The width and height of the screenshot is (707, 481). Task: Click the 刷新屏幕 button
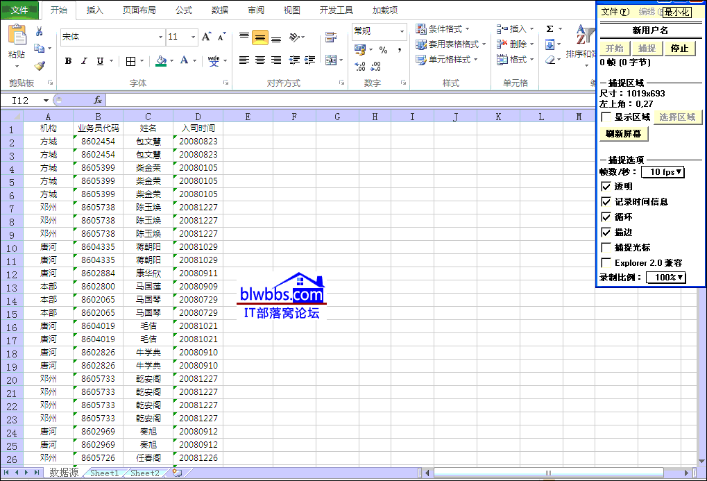622,134
